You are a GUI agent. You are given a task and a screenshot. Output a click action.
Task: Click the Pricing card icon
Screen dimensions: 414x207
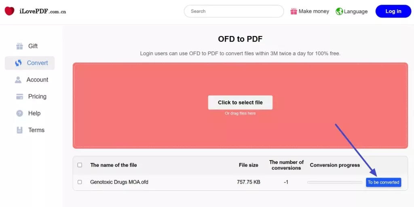[x=19, y=97]
